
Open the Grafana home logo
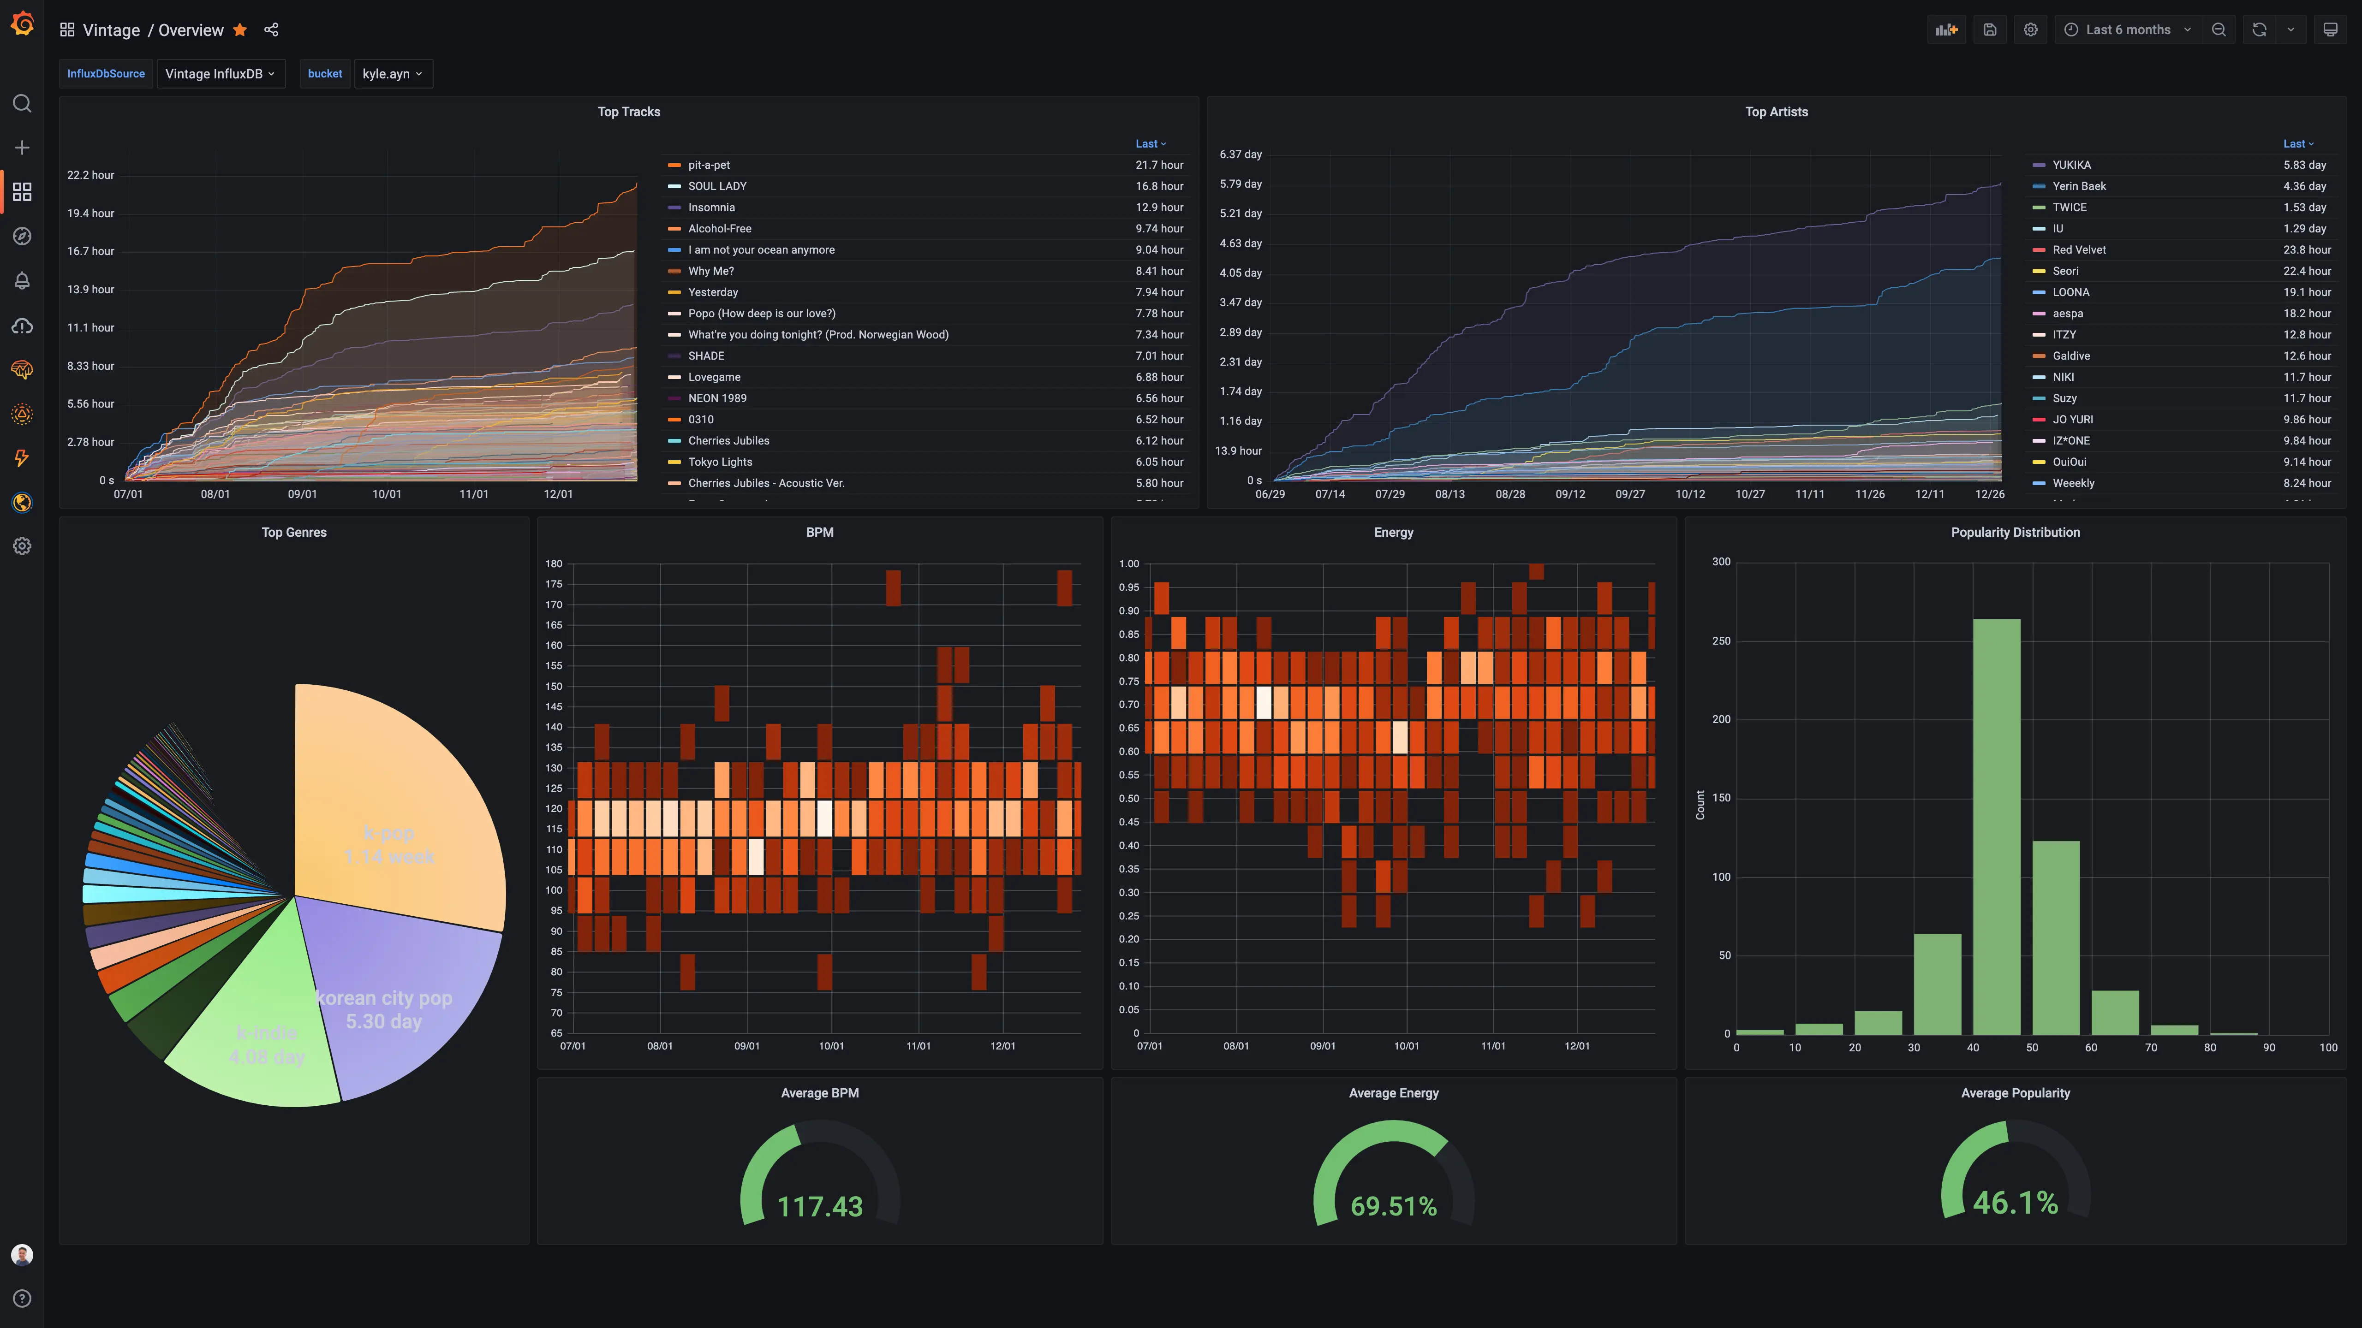[22, 24]
